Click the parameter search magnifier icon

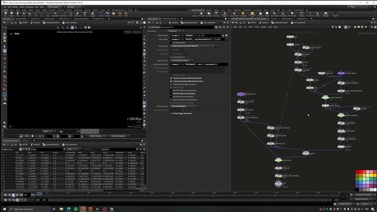click(x=220, y=27)
